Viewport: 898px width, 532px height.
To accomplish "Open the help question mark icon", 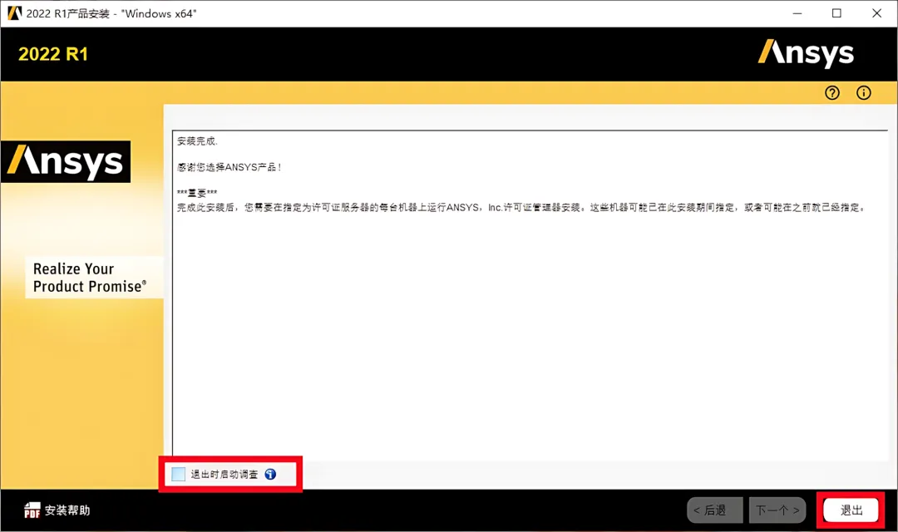I will pos(832,93).
